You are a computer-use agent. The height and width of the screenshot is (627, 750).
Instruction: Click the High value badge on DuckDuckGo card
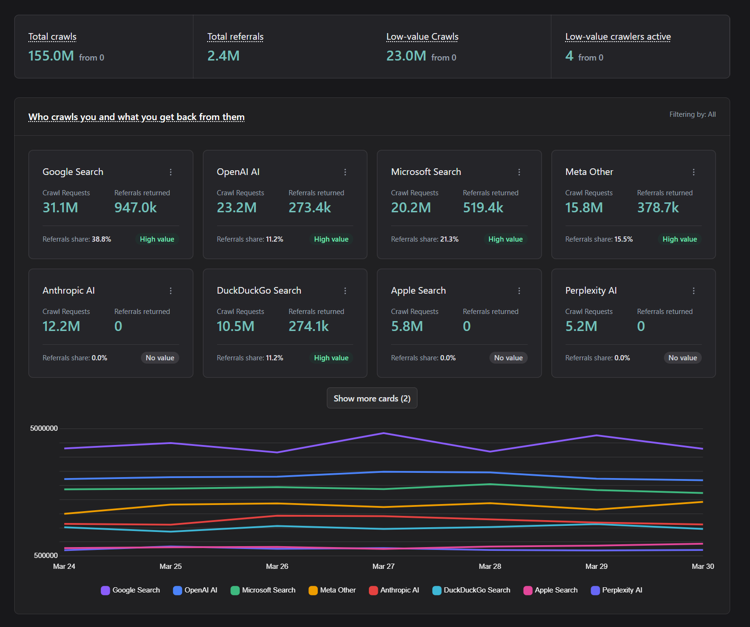[331, 358]
